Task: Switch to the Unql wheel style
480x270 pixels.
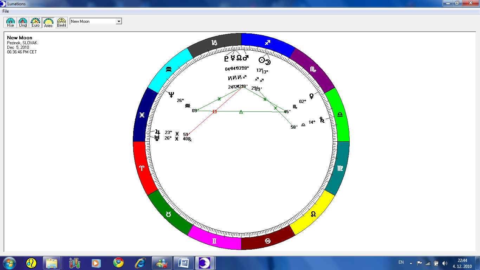Action: [x=23, y=22]
